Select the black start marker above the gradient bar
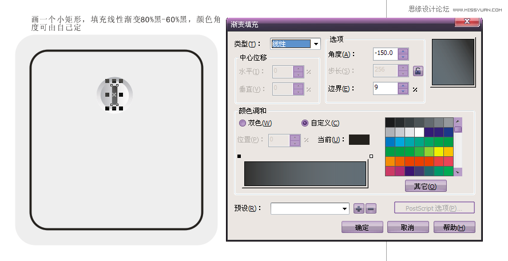Screen dimensions: 508x261 click(x=239, y=156)
